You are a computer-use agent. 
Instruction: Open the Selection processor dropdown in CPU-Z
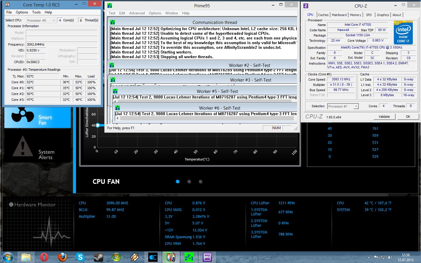pos(343,106)
